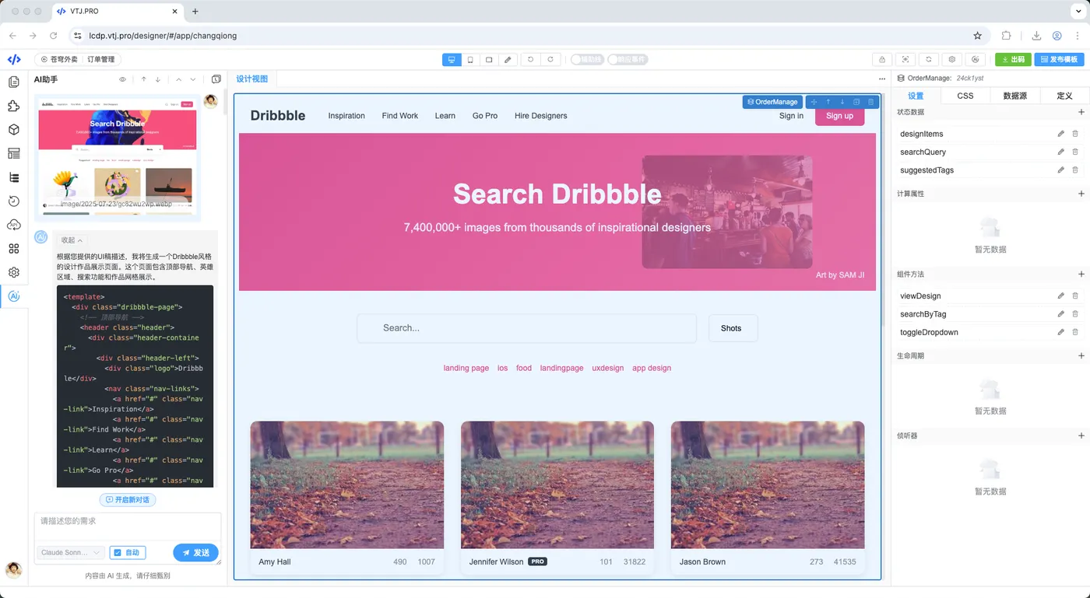
Task: Open the four-squares apps sidebar icon
Action: tap(14, 249)
